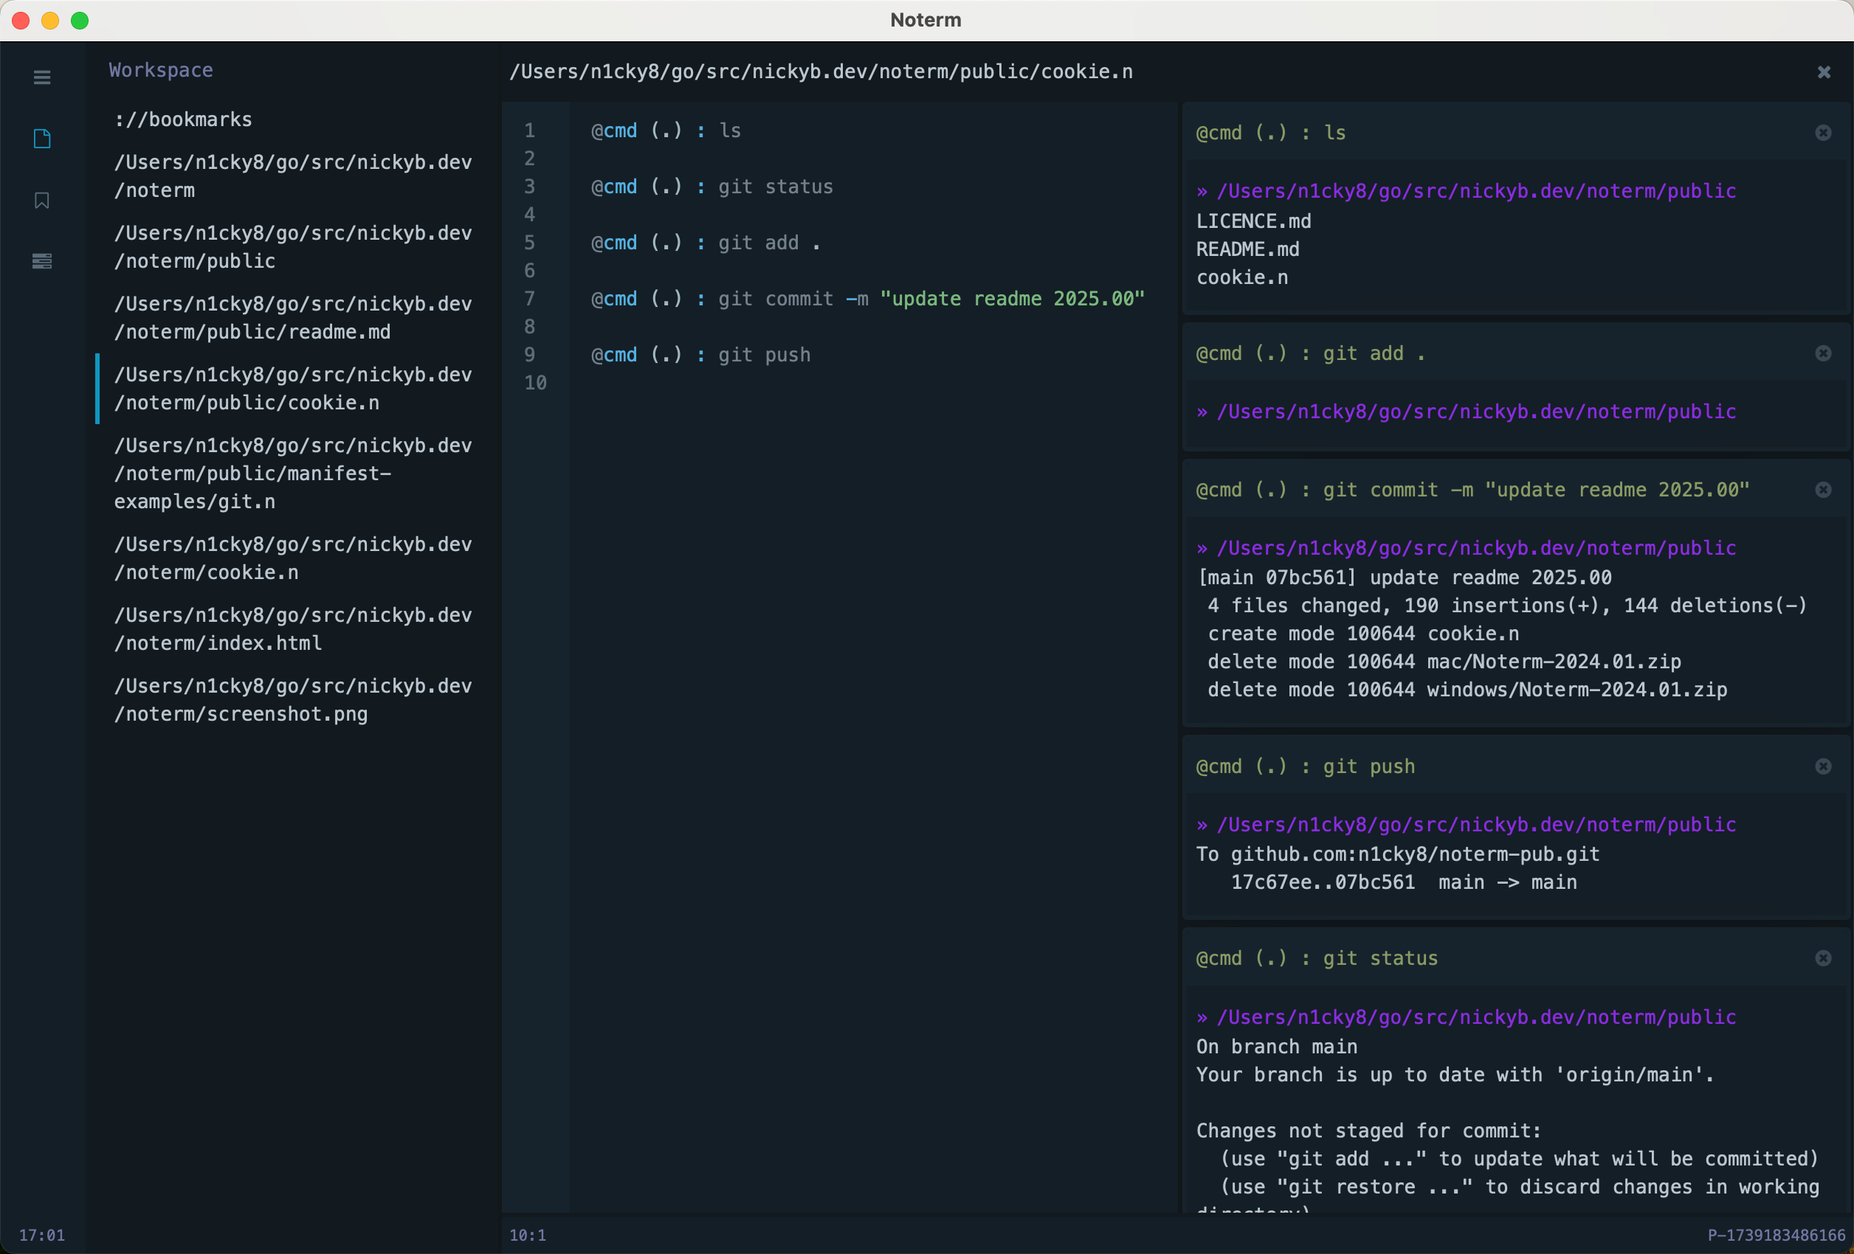Open manifest-examples/git.n in Workspace

coord(293,474)
